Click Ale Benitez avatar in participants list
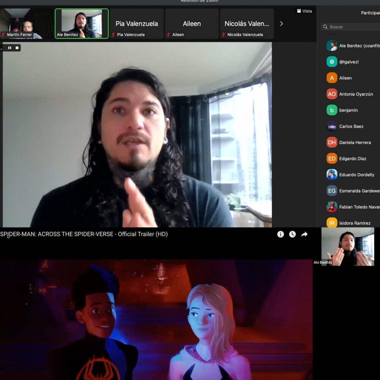This screenshot has height=380, width=380. 332,46
